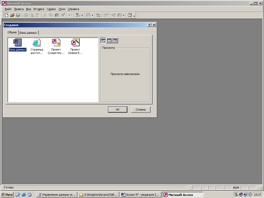Open the Правка menu
The image size is (264, 198).
[x=19, y=9]
